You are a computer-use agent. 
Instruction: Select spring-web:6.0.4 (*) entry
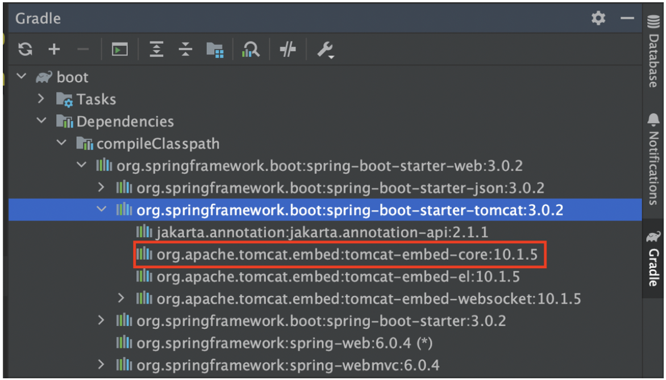point(326,343)
